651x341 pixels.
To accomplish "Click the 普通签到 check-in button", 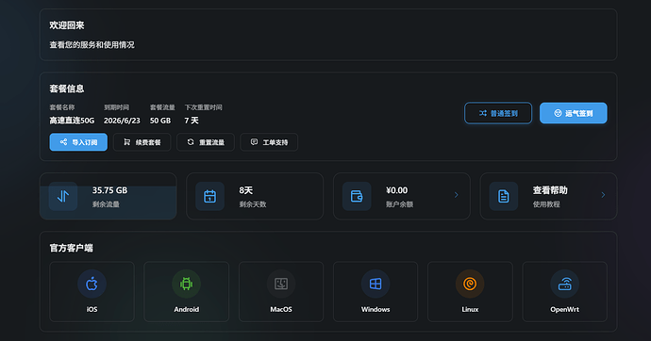I will 498,113.
